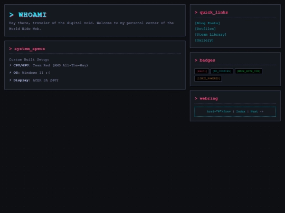Click lightning bolt icon beside OS

pyautogui.click(x=11, y=73)
